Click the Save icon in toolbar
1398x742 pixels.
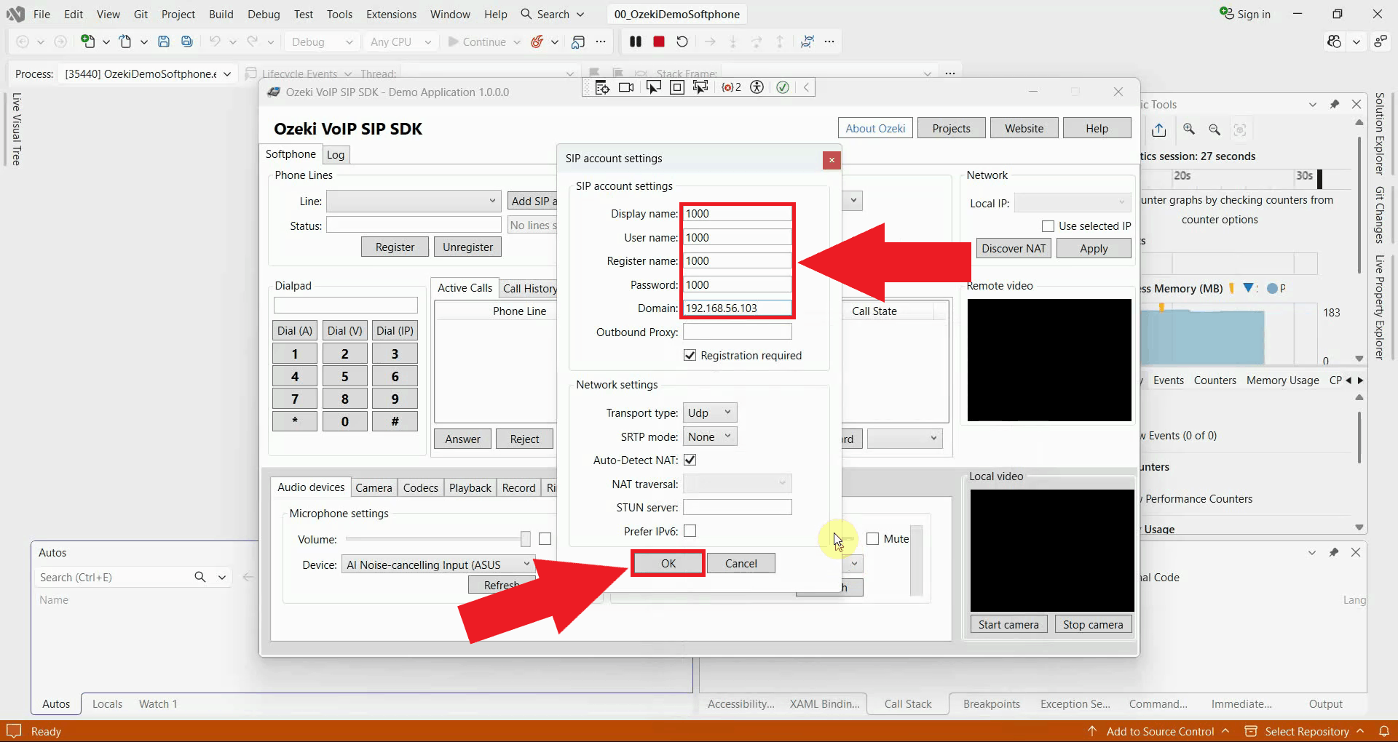tap(164, 41)
